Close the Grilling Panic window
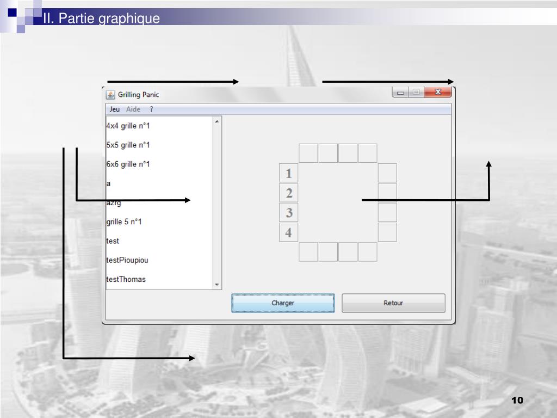 click(438, 92)
